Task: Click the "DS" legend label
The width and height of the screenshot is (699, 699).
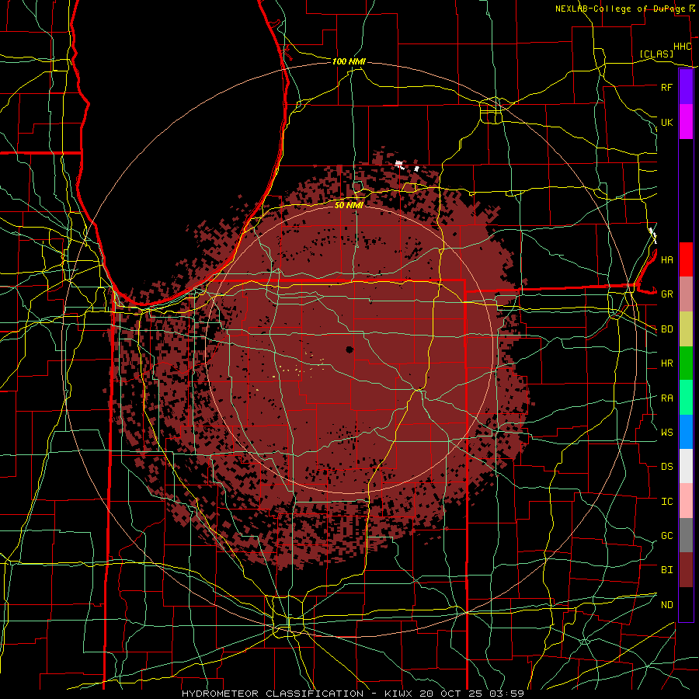Action: (x=666, y=467)
